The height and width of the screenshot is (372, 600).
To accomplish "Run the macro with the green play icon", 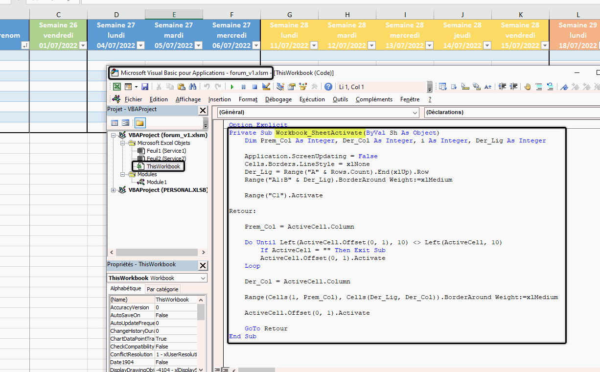I will point(232,87).
